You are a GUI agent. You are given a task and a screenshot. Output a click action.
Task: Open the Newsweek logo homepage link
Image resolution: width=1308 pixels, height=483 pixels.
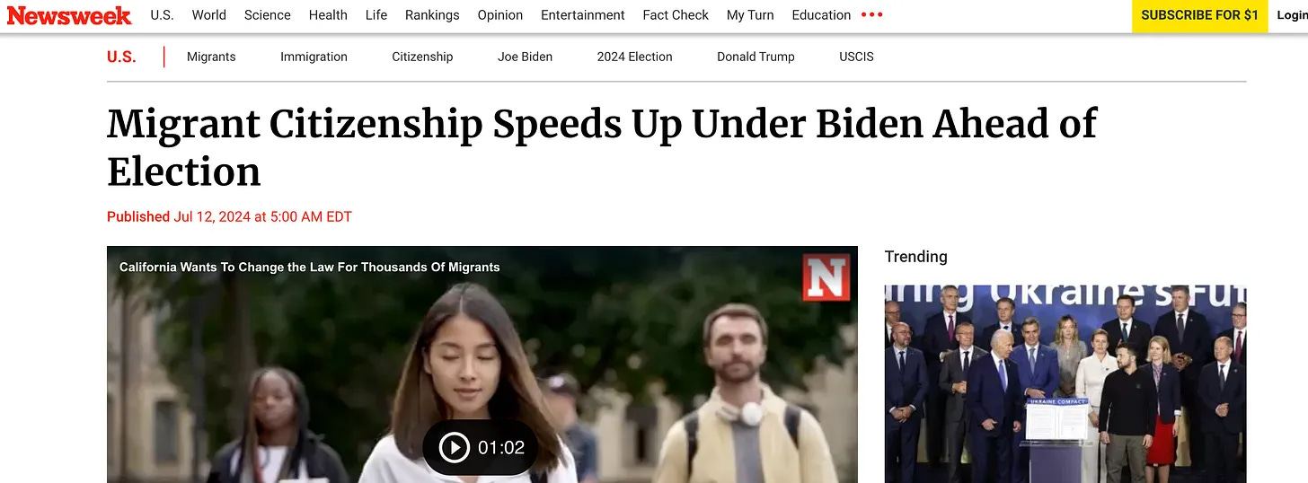point(69,15)
